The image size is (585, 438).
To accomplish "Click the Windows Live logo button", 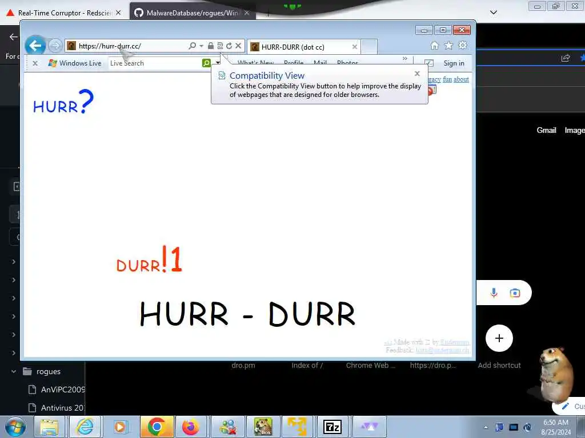I will point(75,63).
